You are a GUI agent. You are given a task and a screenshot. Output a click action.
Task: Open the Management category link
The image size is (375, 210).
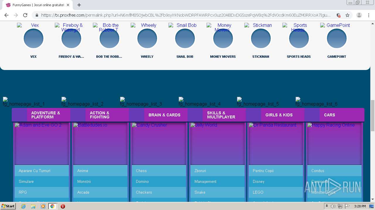217,181
